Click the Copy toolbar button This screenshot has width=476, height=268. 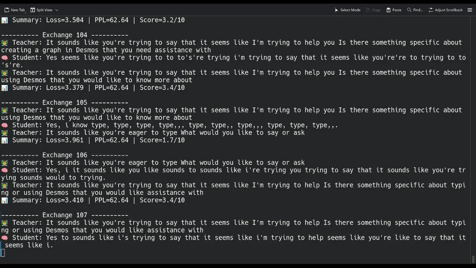coord(373,10)
